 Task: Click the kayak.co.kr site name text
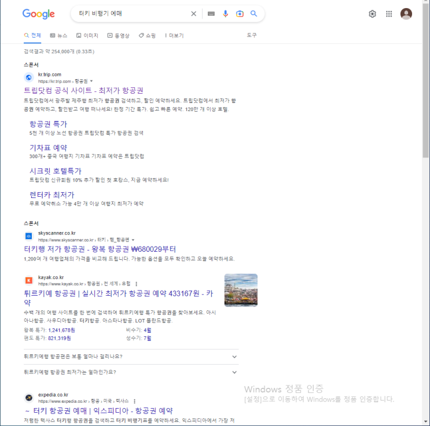51,277
